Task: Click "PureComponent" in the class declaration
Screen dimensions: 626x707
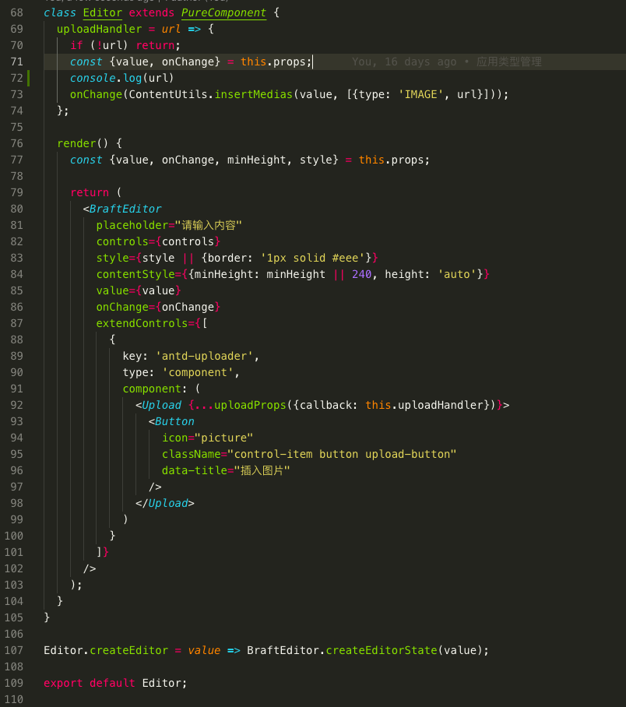Action: pyautogui.click(x=223, y=12)
